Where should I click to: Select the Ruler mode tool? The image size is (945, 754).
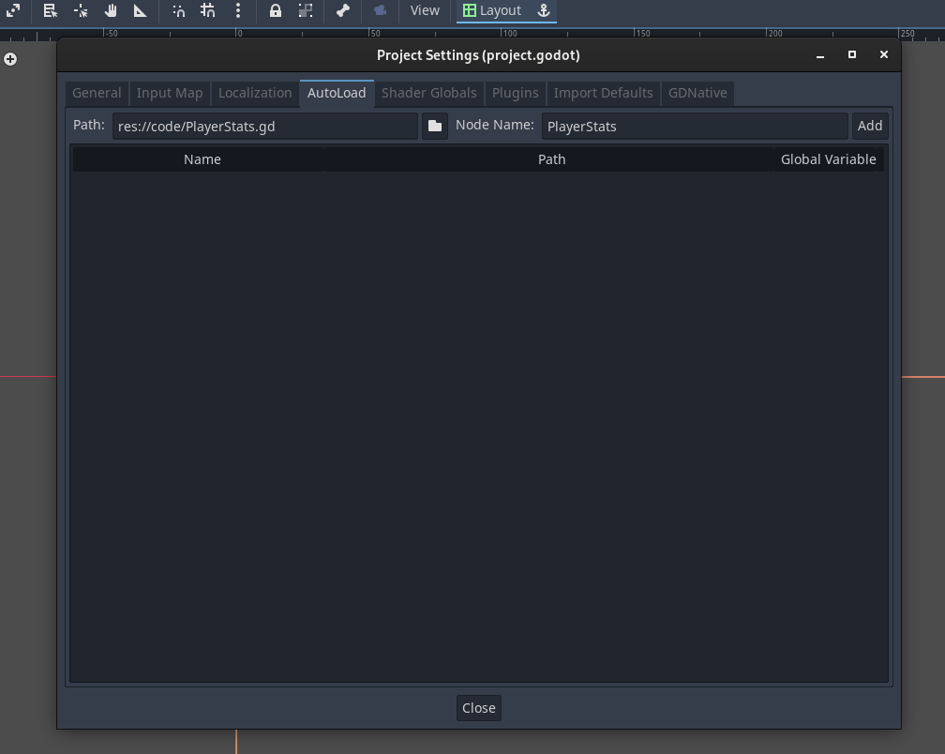click(140, 10)
